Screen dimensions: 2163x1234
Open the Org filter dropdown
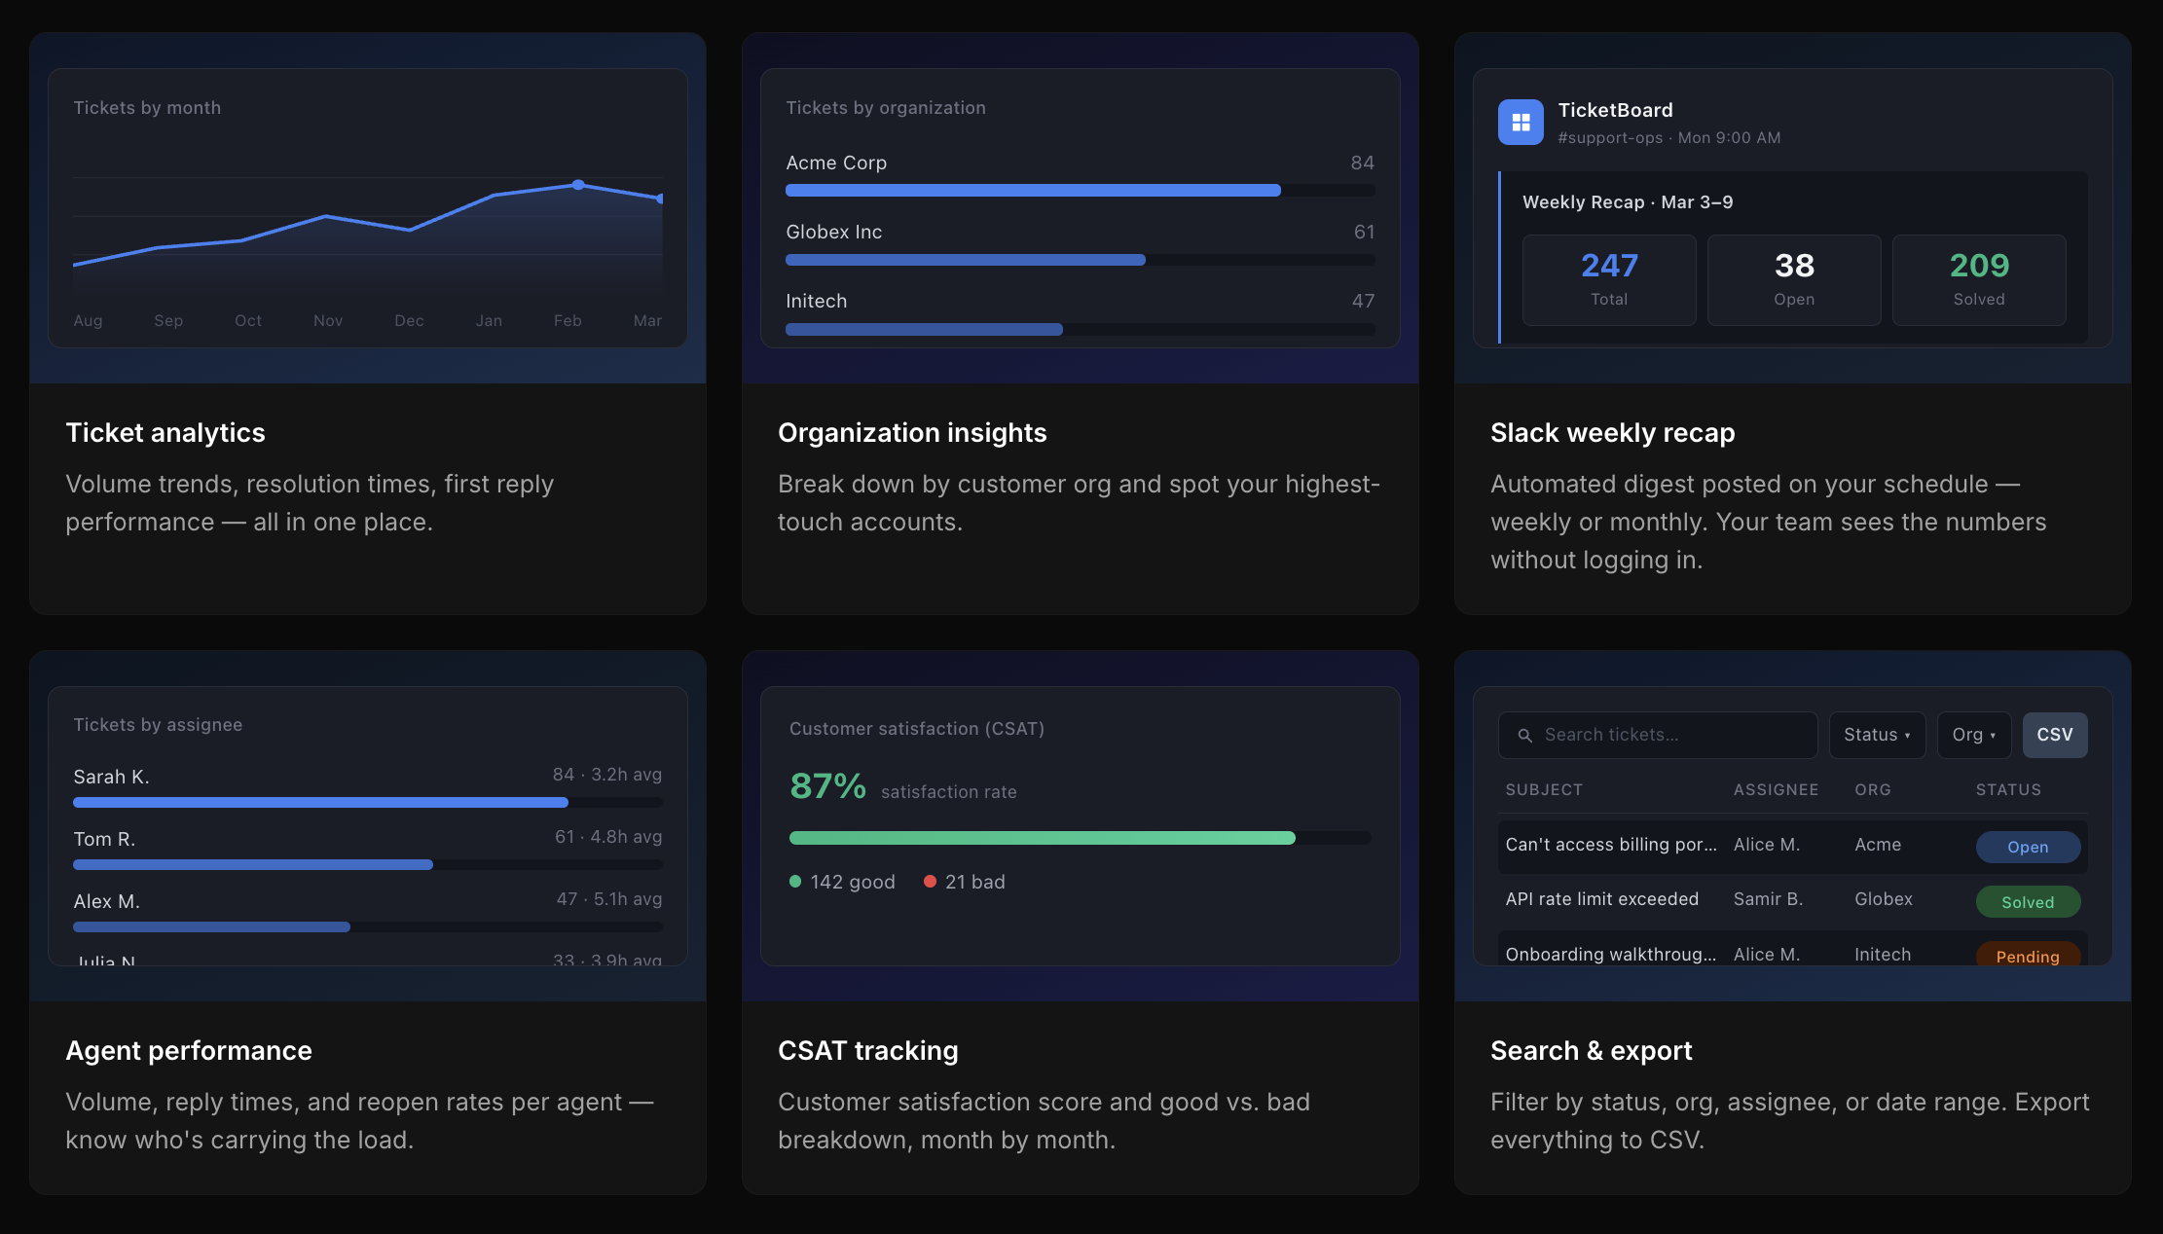tap(1973, 735)
